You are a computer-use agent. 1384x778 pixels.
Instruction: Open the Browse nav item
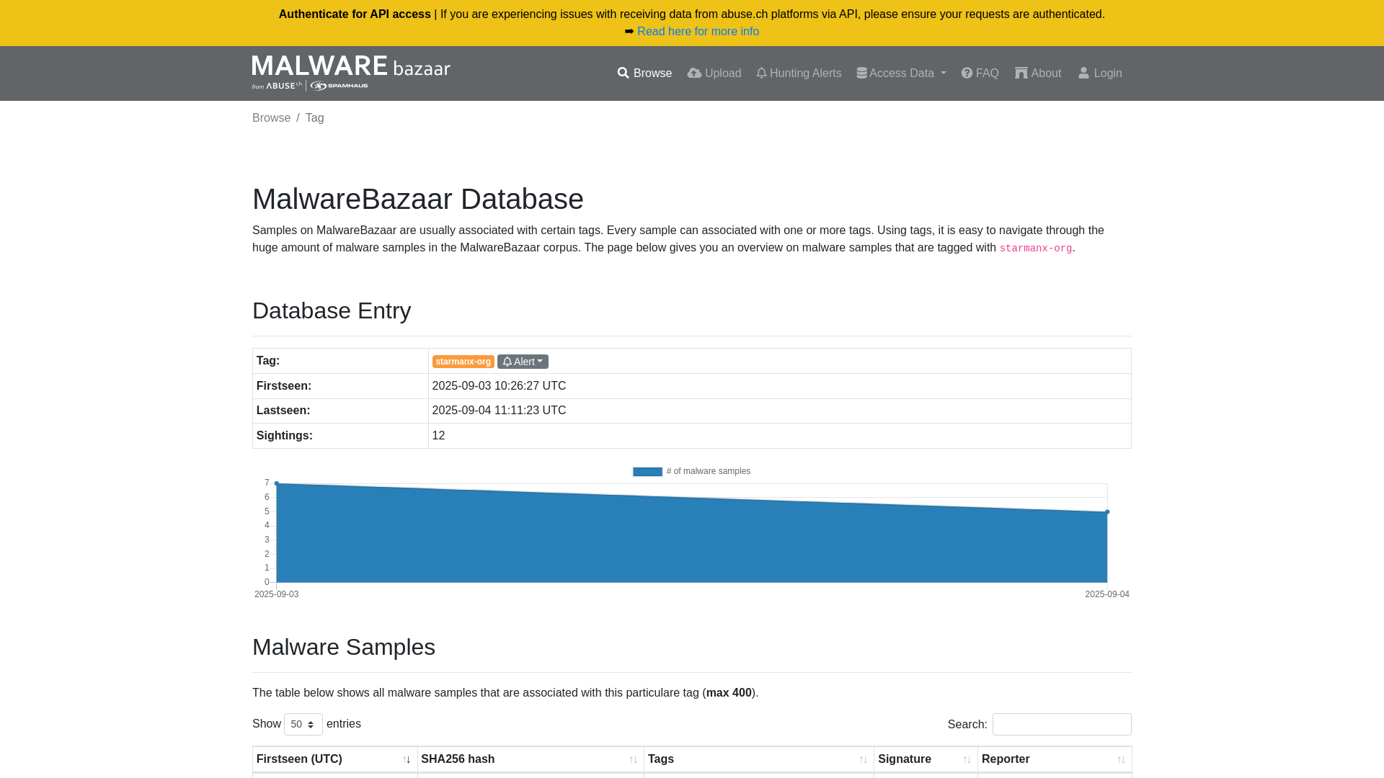tap(644, 73)
